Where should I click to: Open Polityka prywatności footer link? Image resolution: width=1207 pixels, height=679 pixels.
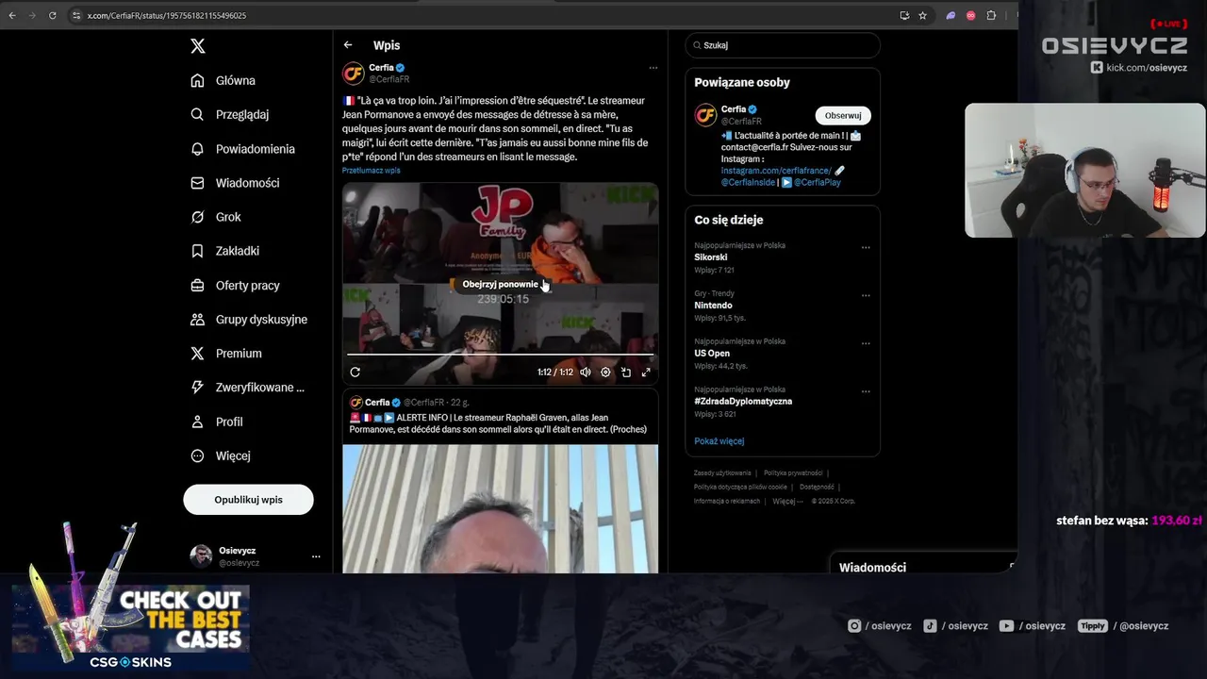[x=793, y=473]
